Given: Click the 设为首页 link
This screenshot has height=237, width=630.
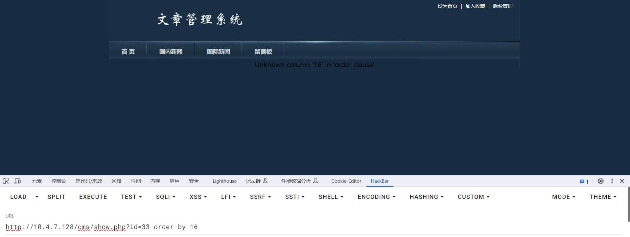Looking at the screenshot, I should click(x=447, y=6).
